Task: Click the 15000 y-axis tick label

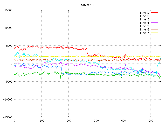Action: (x=8, y=10)
